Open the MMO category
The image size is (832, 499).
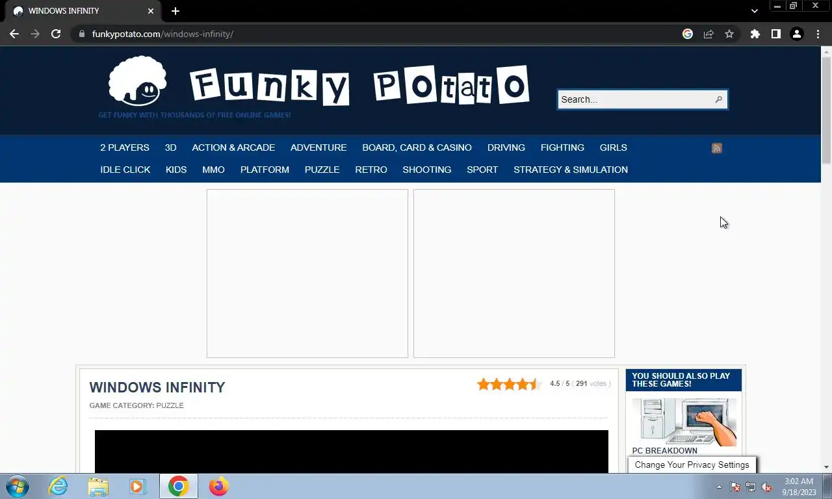click(213, 170)
